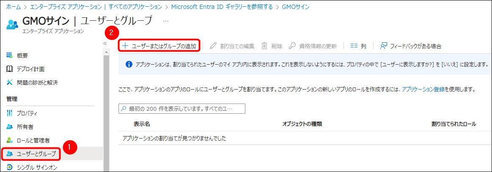Click 削除 toolbar button

click(x=272, y=46)
